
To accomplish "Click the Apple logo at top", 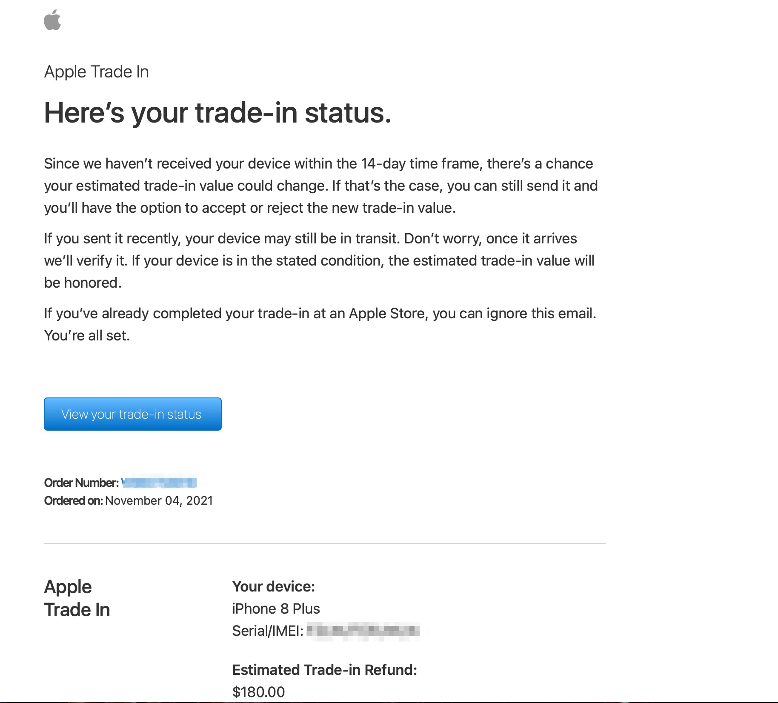I will [x=52, y=20].
